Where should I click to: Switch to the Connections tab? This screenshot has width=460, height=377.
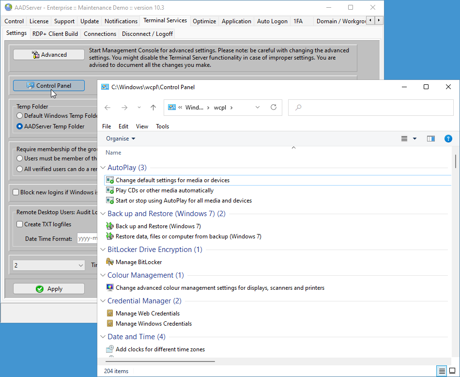100,34
